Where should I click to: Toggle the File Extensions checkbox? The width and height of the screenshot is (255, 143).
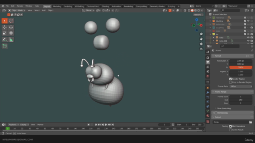click(230, 126)
